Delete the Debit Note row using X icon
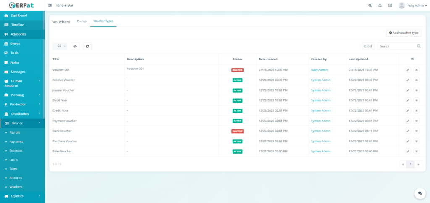The width and height of the screenshot is (430, 203). coord(417,100)
